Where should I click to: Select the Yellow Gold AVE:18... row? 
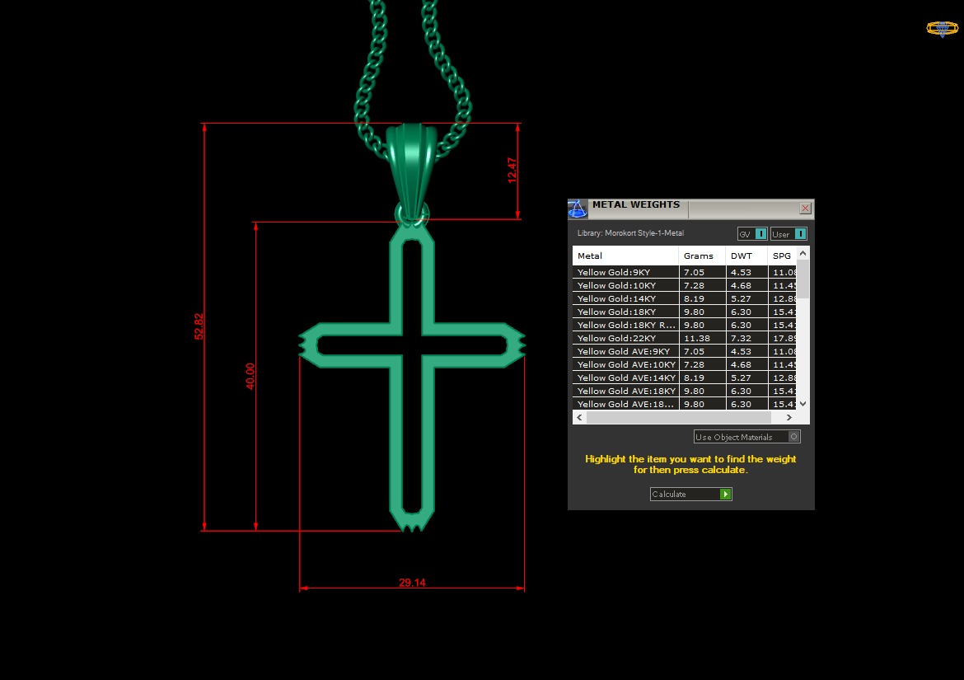coord(684,404)
